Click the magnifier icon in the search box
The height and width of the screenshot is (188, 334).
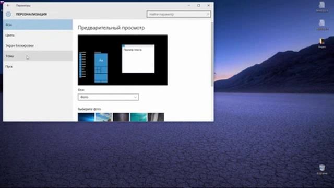[x=208, y=14]
